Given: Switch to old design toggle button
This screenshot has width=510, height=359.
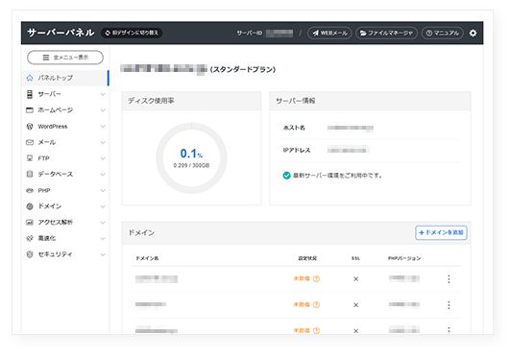Looking at the screenshot, I should 132,33.
